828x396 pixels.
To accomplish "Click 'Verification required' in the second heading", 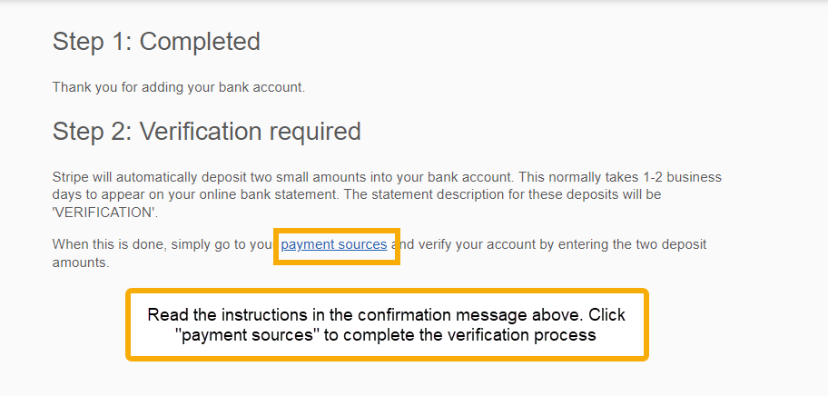I will tap(251, 132).
